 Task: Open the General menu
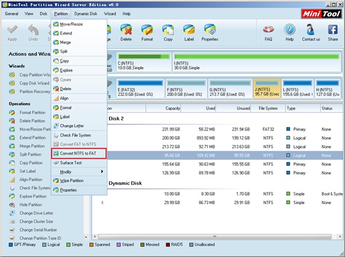coord(11,14)
